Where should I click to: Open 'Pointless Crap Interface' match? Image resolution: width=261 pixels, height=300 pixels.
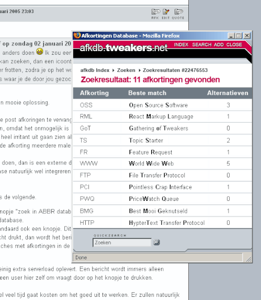point(161,187)
